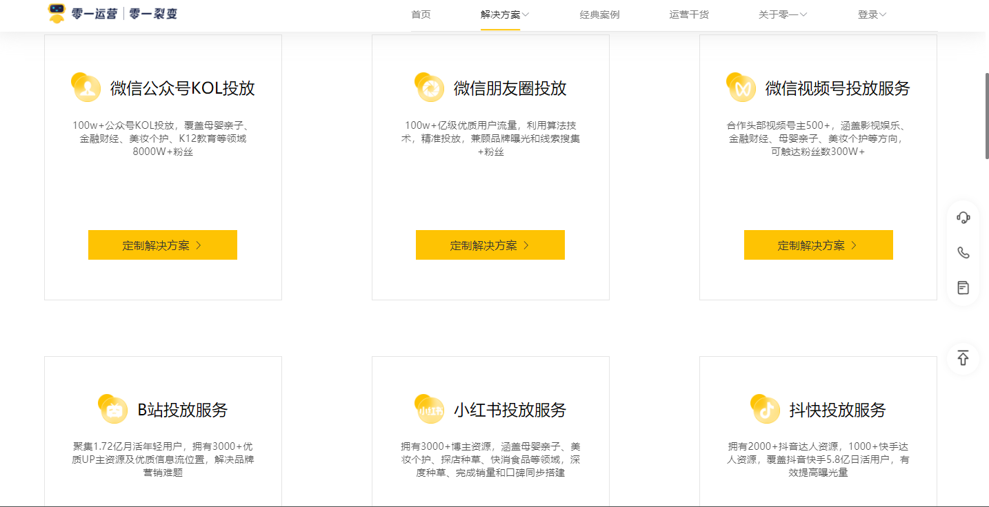Image resolution: width=989 pixels, height=507 pixels.
Task: Click the 微信视频号投放服务 heading
Action: tap(838, 88)
